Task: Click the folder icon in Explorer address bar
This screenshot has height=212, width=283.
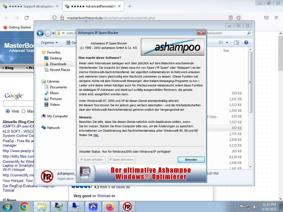Action: pos(58,33)
